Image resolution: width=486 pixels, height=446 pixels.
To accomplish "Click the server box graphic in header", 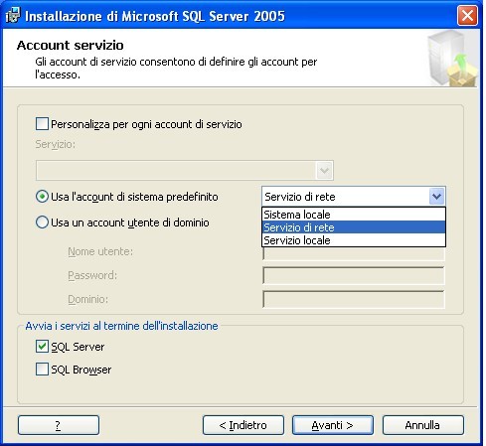I will [452, 58].
